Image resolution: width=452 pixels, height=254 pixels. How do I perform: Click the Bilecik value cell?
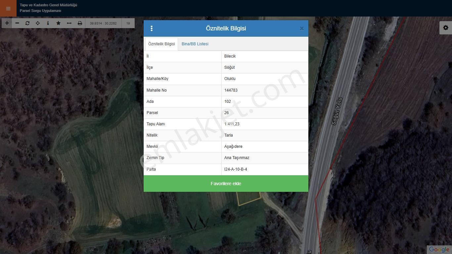tap(265, 56)
